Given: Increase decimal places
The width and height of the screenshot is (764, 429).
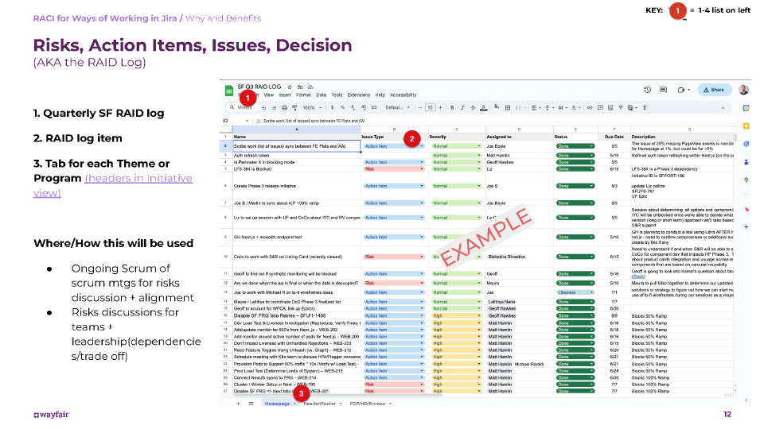Looking at the screenshot, I should point(364,107).
